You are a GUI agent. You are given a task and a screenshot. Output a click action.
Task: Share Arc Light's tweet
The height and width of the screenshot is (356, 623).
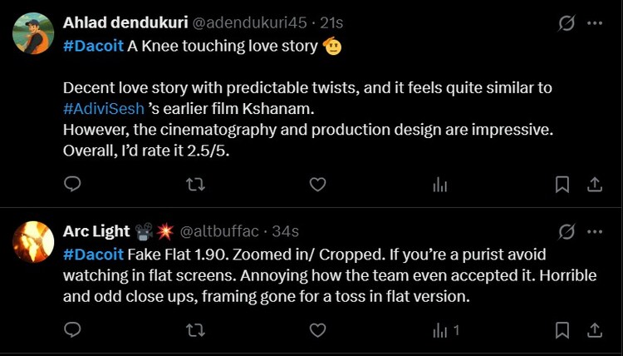click(x=595, y=330)
